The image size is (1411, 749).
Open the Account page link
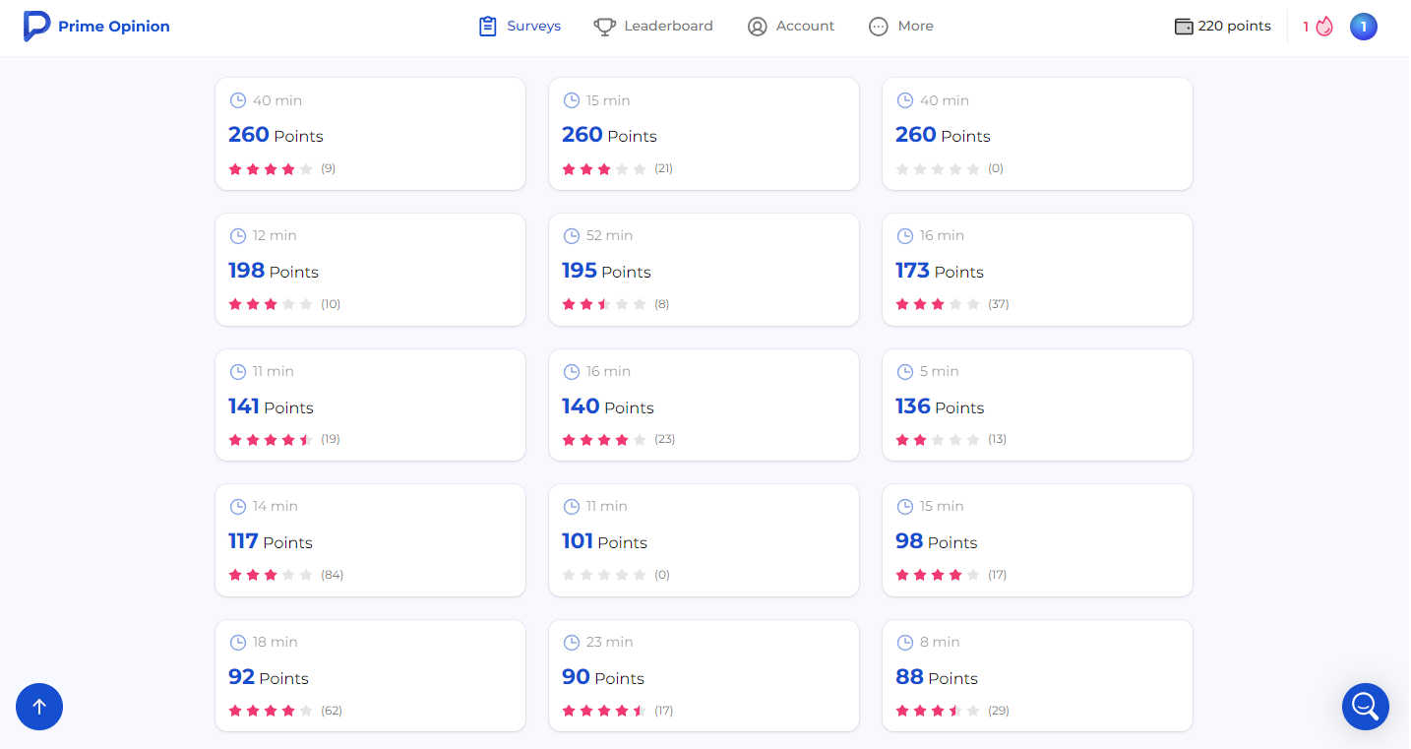click(x=805, y=27)
